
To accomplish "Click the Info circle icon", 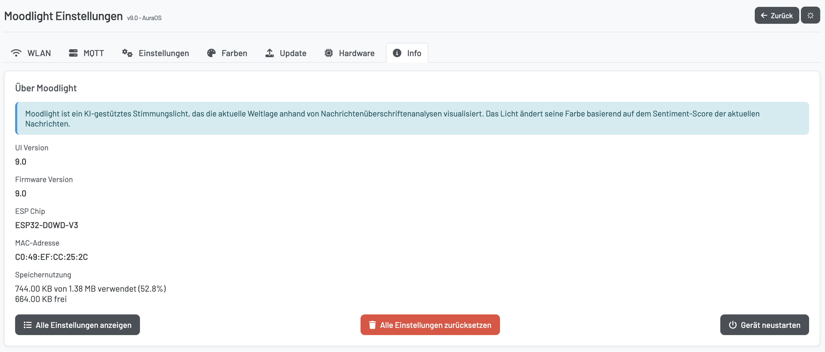I will 397,53.
